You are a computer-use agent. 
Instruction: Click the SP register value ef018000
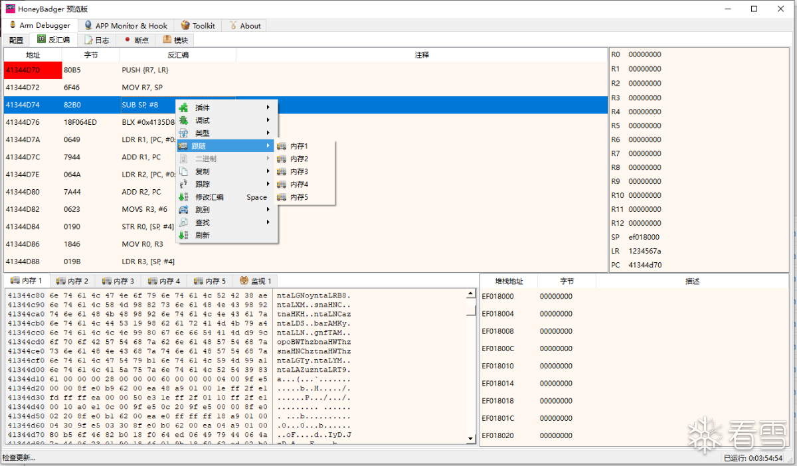(644, 237)
